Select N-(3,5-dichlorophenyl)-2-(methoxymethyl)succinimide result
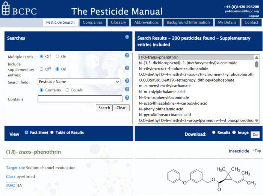This screenshot has height=196, width=263. point(196,63)
